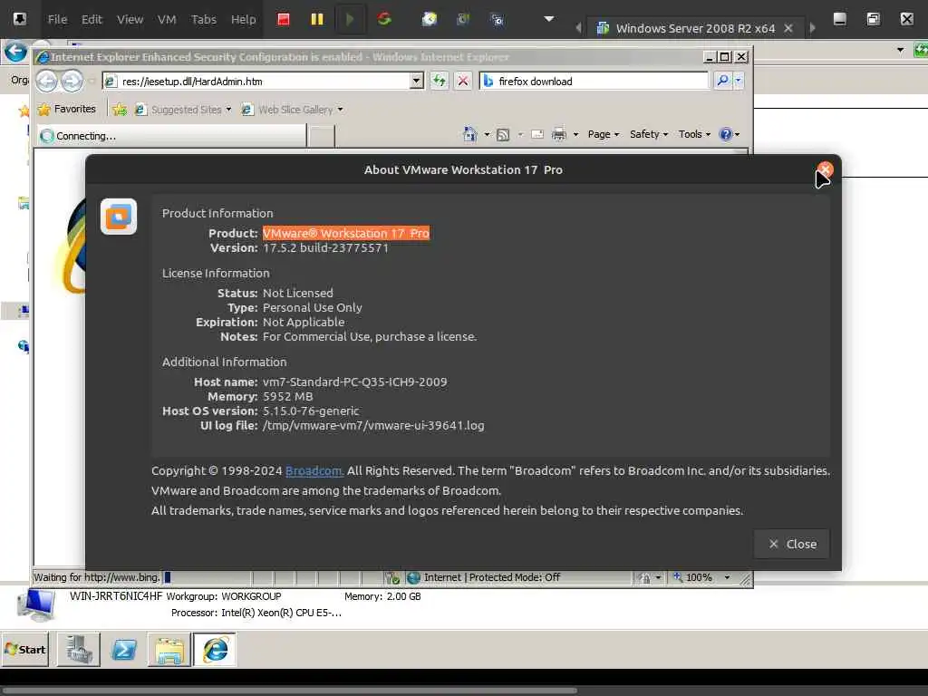Click the restart guest icon
Image resolution: width=928 pixels, height=696 pixels.
(384, 19)
